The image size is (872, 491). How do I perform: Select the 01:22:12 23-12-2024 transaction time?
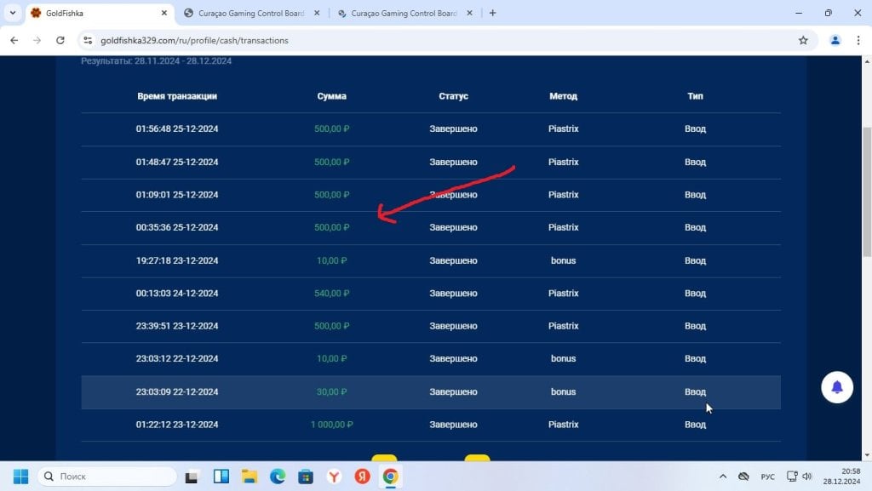pos(177,425)
